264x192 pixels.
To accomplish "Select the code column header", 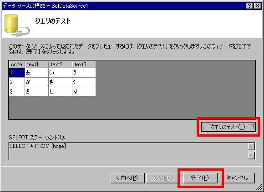I will pos(17,64).
